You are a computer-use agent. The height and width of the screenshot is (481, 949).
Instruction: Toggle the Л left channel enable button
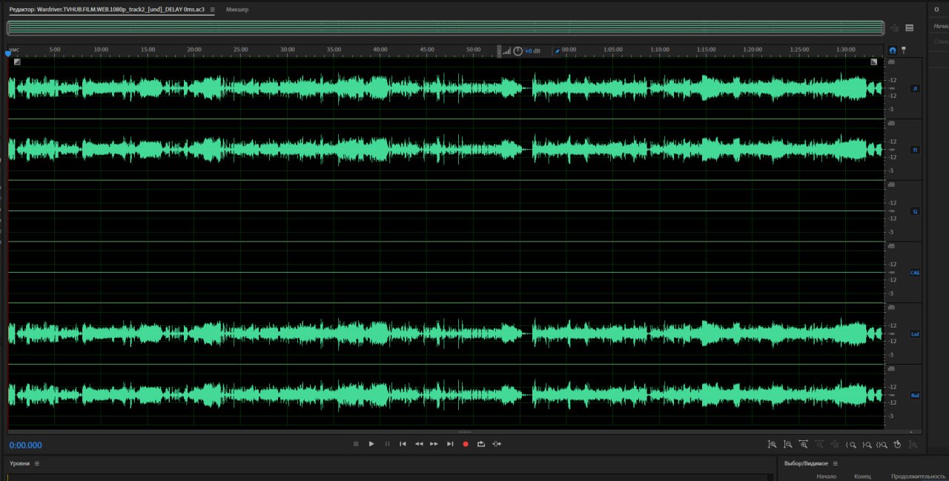point(915,89)
